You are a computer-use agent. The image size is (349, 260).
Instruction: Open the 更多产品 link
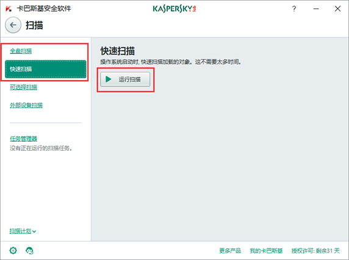click(x=230, y=251)
